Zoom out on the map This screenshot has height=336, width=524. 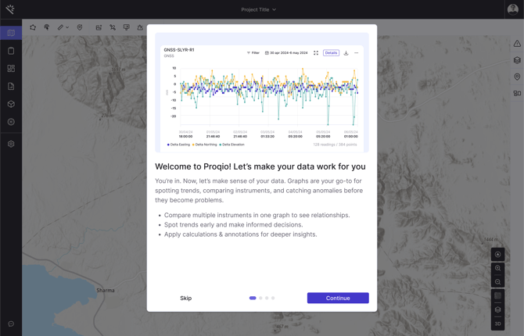click(x=497, y=282)
